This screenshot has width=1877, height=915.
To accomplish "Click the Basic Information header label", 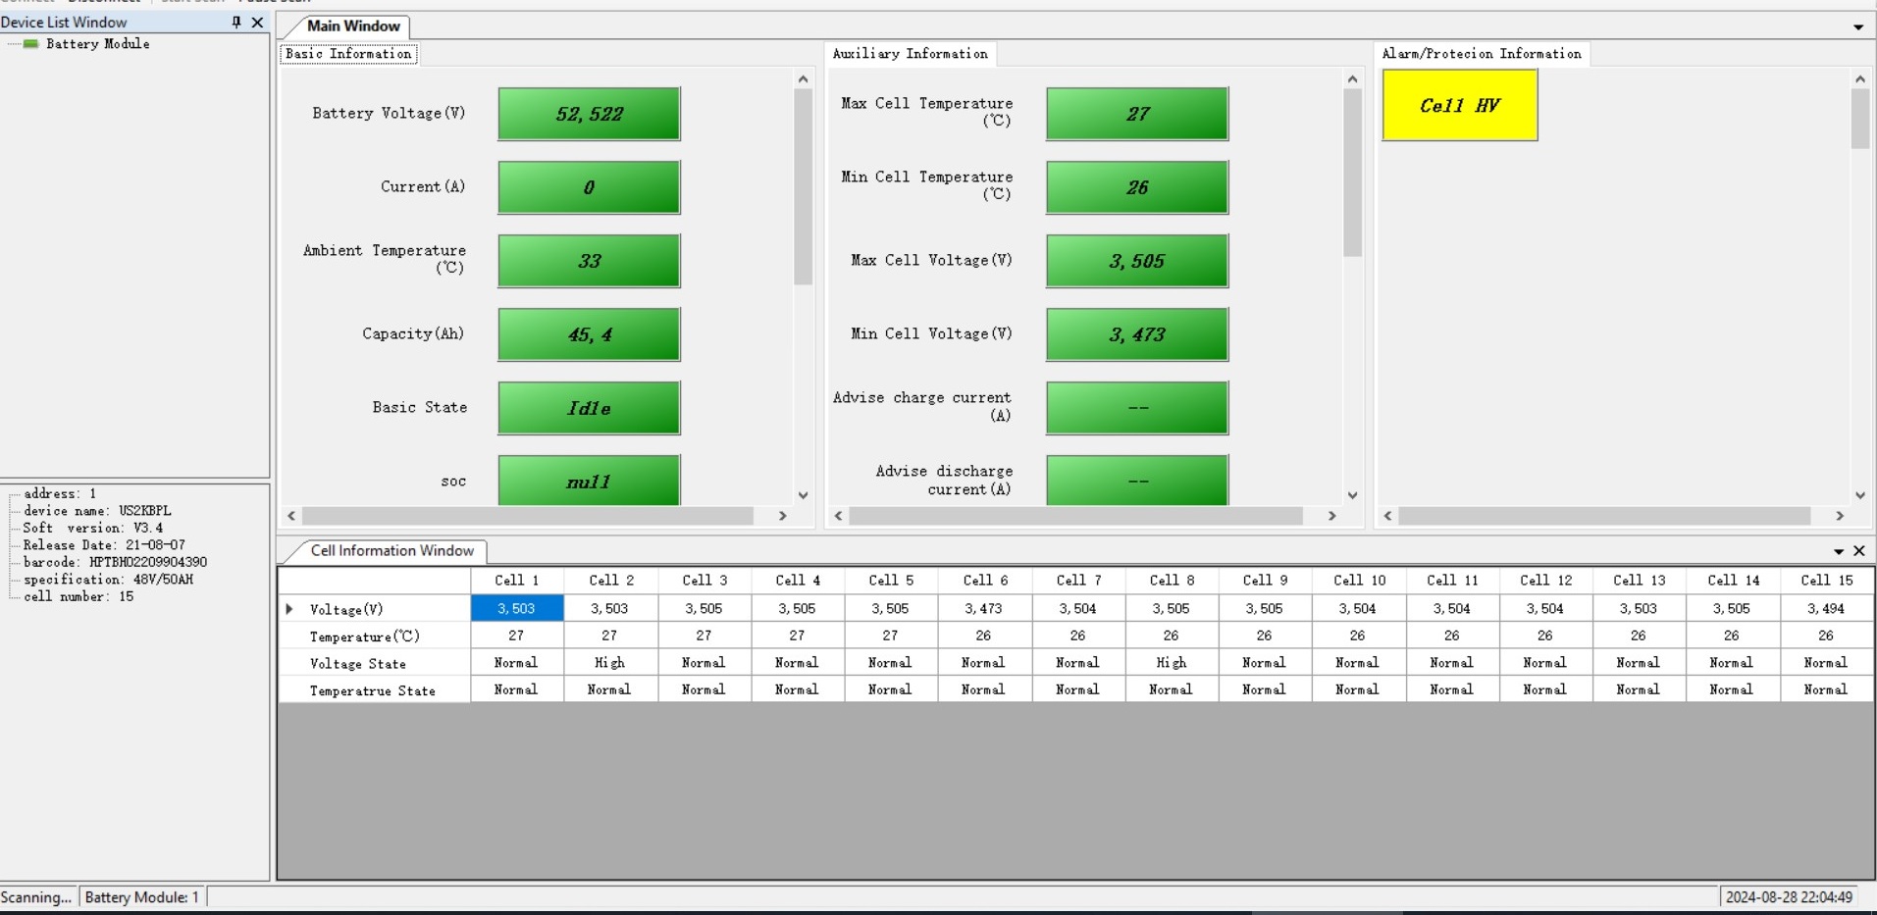I will (x=348, y=54).
